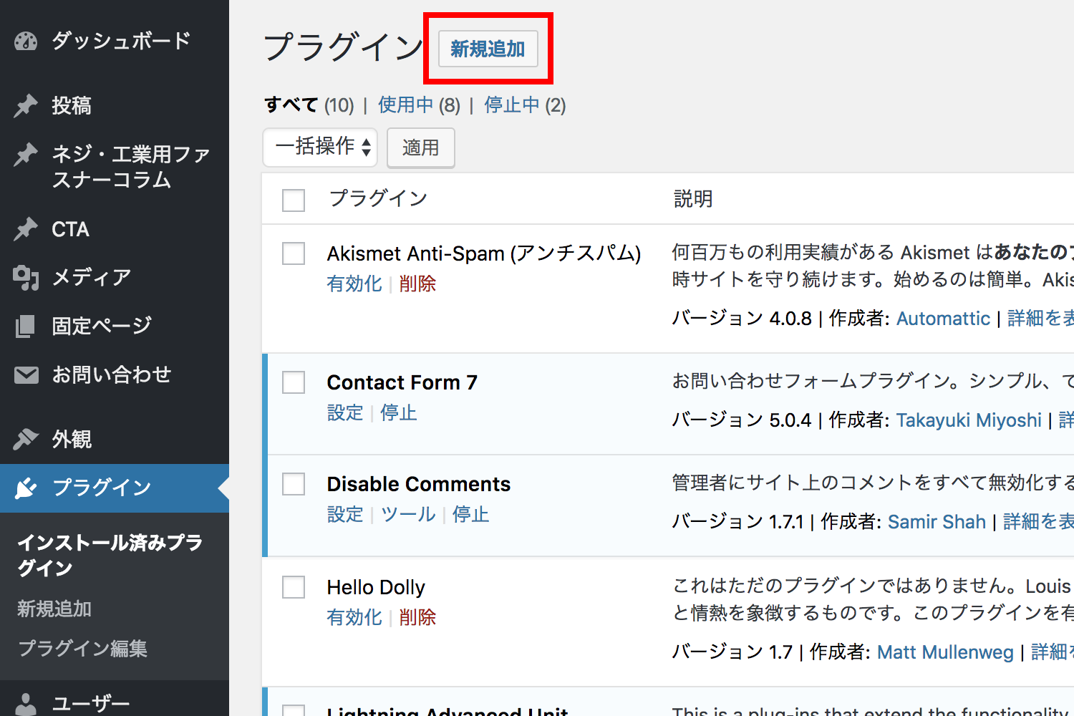Click the envelope icon beside お問い合わせ
Screen dimensions: 1074x716
tap(26, 374)
